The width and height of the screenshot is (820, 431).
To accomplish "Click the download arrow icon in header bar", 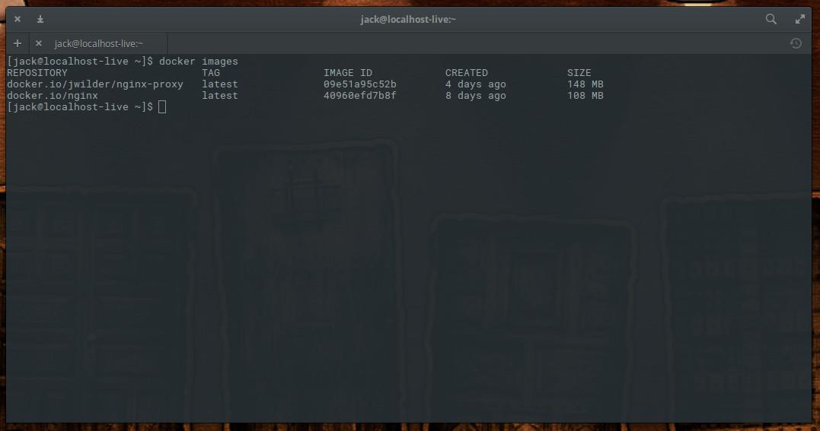I will click(40, 19).
